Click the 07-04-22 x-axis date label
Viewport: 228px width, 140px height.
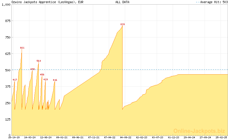point(110,137)
